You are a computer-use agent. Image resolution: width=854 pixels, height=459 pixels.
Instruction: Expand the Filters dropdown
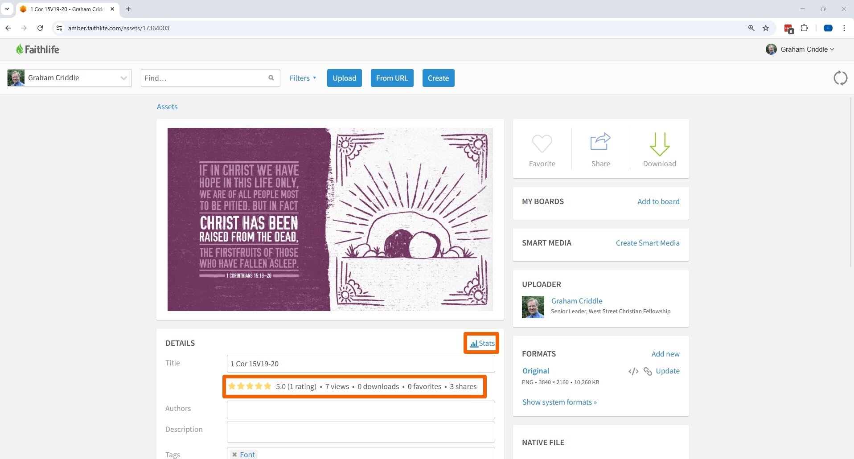point(303,78)
